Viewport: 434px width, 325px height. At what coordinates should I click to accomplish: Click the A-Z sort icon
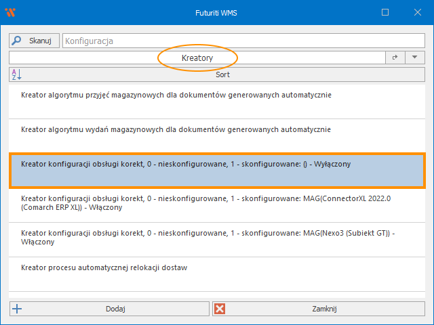[17, 74]
